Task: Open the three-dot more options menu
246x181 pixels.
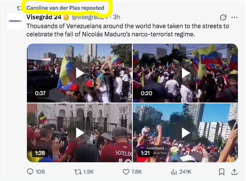Action: point(235,18)
